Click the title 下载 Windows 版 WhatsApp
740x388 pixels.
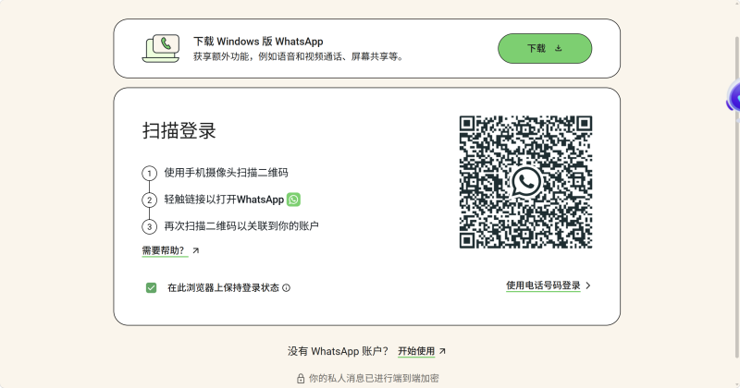pyautogui.click(x=258, y=42)
